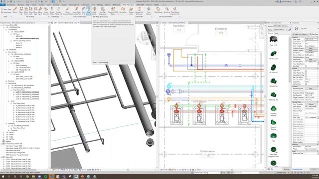This screenshot has height=179, width=319.
Task: Open the Palette dropdown in Fabrication Parts
Action: pos(281,30)
